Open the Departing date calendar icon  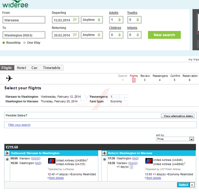75,20
